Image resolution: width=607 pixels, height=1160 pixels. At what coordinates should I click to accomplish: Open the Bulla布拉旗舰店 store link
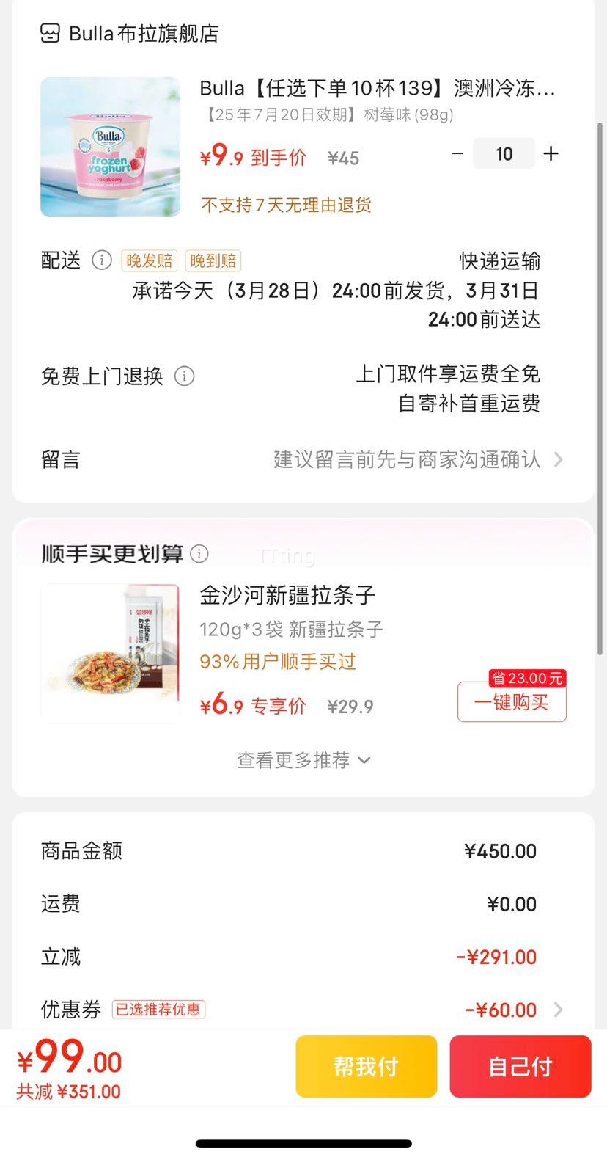144,34
